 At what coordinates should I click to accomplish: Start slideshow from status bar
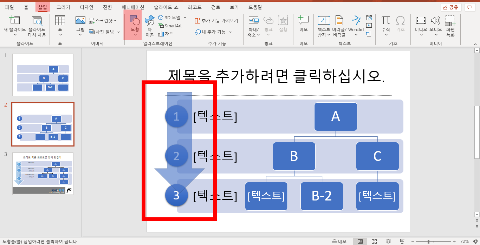coord(402,241)
